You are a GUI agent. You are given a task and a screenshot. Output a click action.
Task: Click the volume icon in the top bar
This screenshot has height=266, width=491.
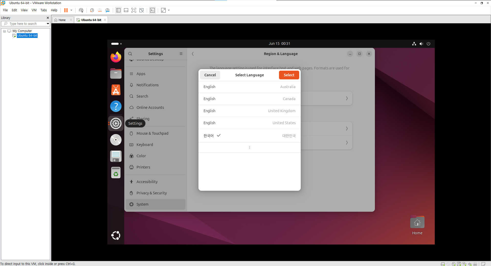coord(421,44)
